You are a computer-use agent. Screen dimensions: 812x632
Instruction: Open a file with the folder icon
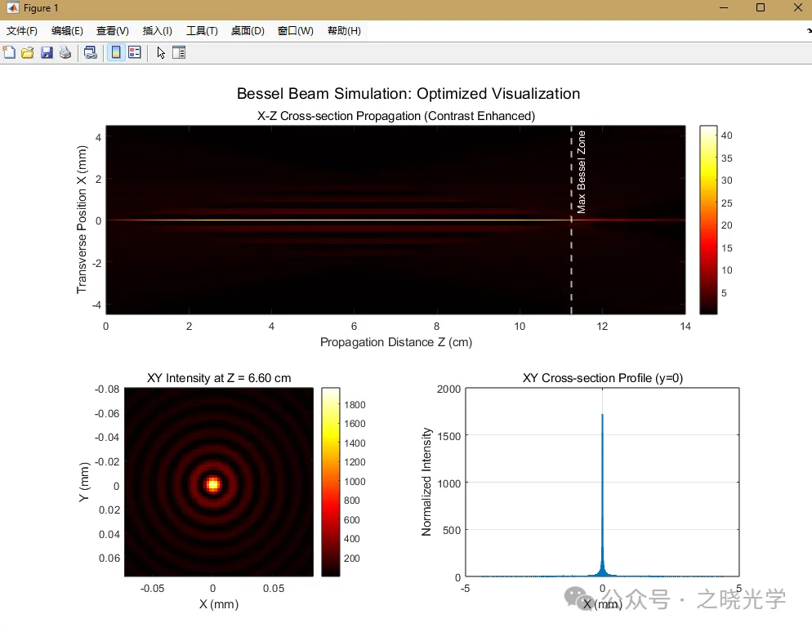click(27, 53)
